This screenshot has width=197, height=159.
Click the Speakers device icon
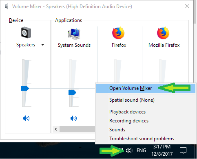tap(26, 33)
